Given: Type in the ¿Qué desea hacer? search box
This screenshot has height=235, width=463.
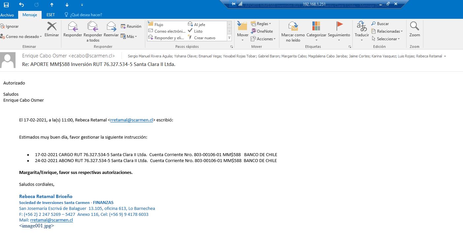Looking at the screenshot, I should click(x=86, y=15).
